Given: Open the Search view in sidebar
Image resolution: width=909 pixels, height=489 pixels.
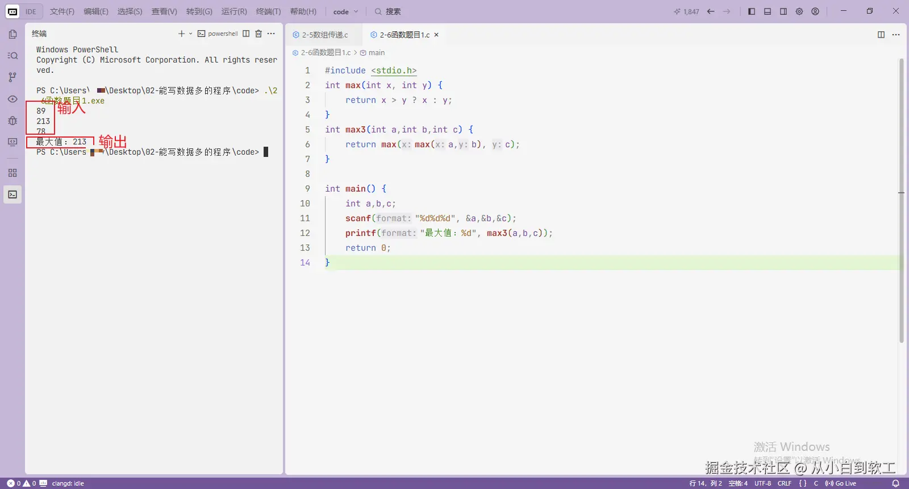Looking at the screenshot, I should [12, 56].
